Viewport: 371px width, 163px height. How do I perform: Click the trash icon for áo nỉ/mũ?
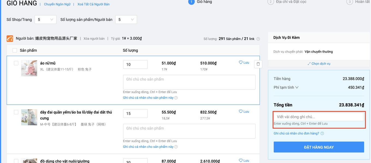point(258,64)
